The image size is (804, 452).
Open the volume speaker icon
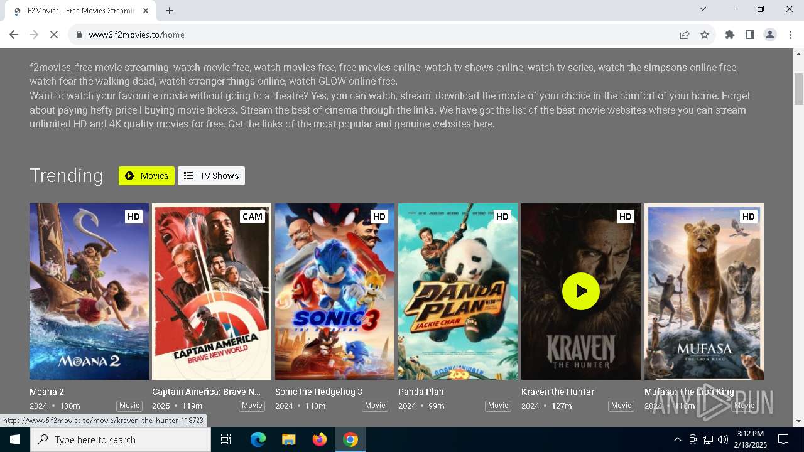[723, 439]
